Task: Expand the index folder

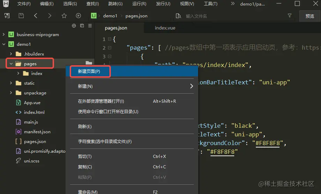Action: pyautogui.click(x=18, y=73)
